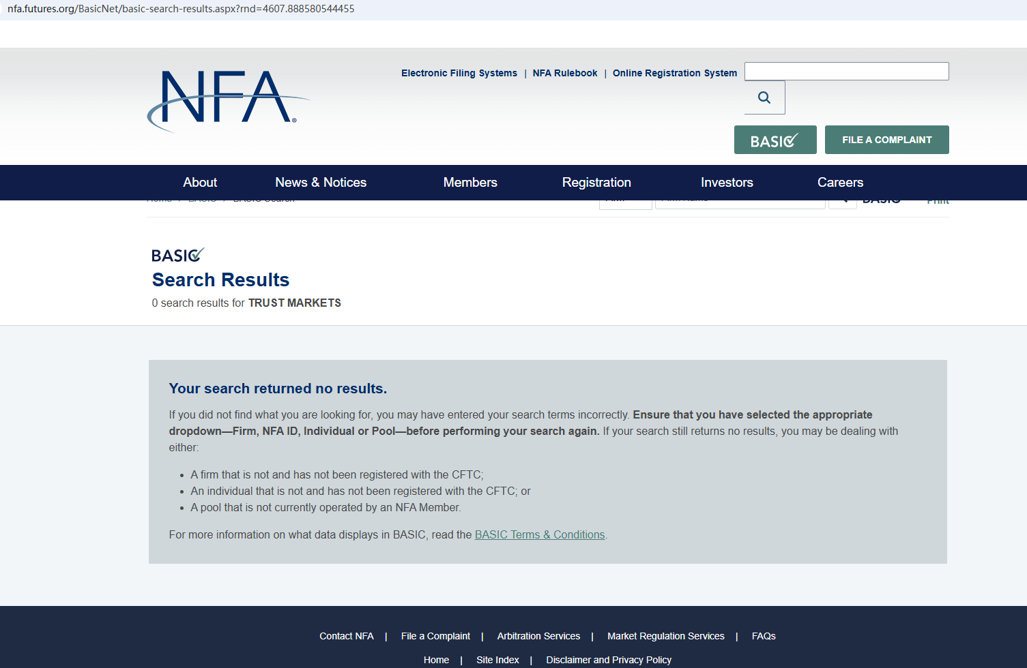Open Arbitration Services footer link
The width and height of the screenshot is (1027, 668).
[538, 636]
